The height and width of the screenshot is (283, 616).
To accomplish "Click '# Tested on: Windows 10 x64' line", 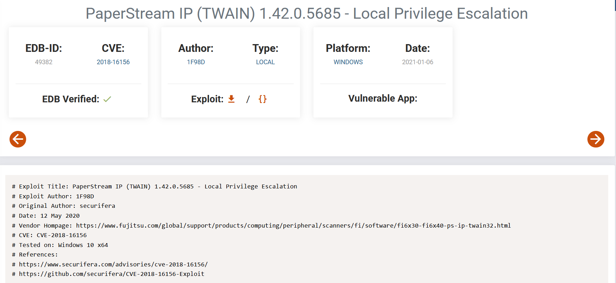I will (x=60, y=245).
